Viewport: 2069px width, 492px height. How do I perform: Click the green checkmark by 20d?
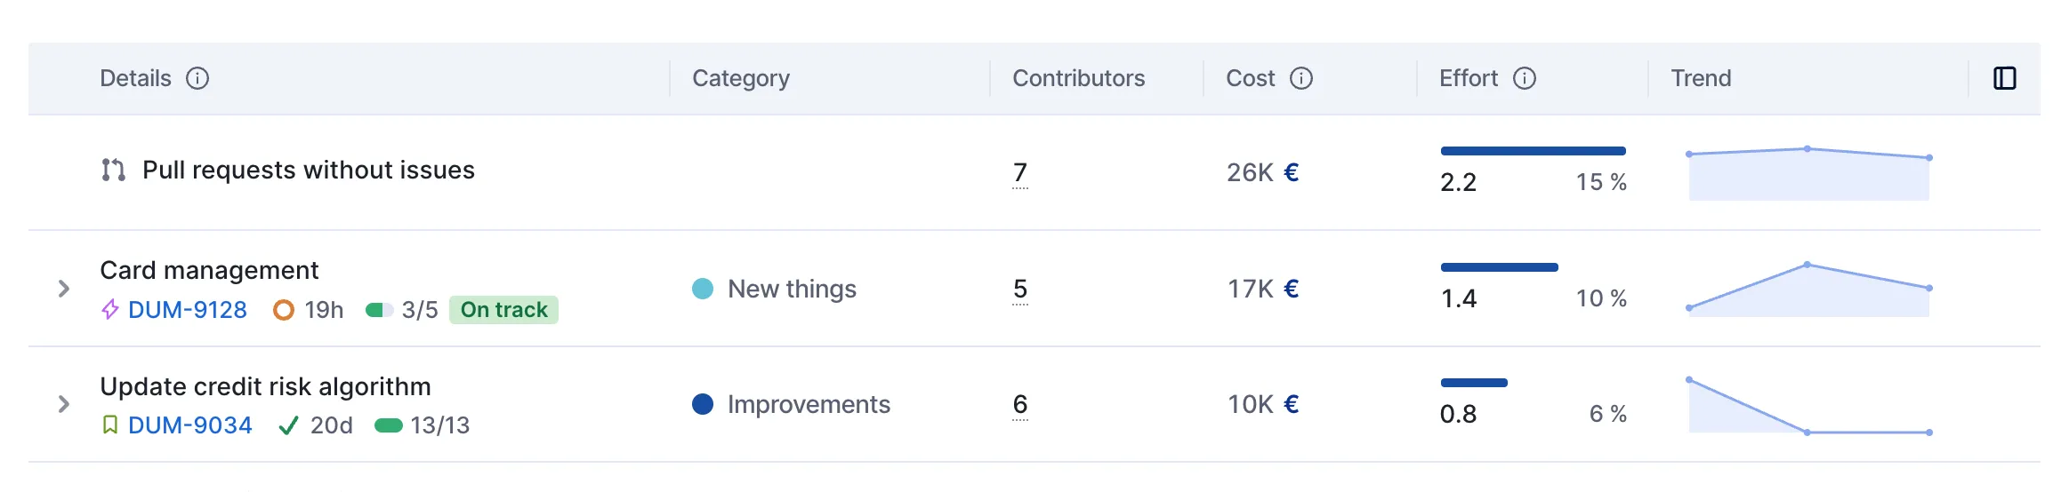[288, 426]
